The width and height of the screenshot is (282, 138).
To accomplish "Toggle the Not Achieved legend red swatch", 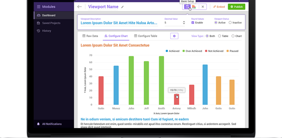I will click(206, 51).
